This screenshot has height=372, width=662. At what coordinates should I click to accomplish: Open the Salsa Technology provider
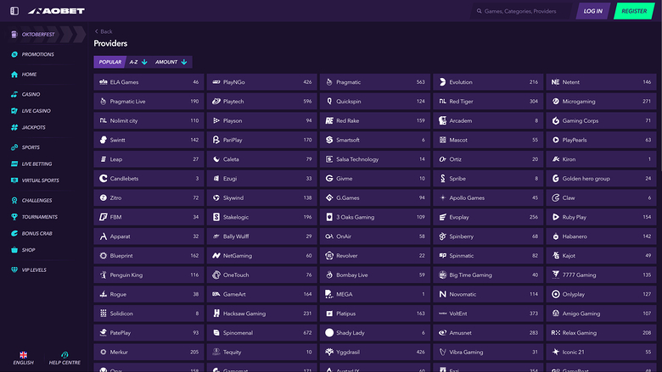(375, 159)
